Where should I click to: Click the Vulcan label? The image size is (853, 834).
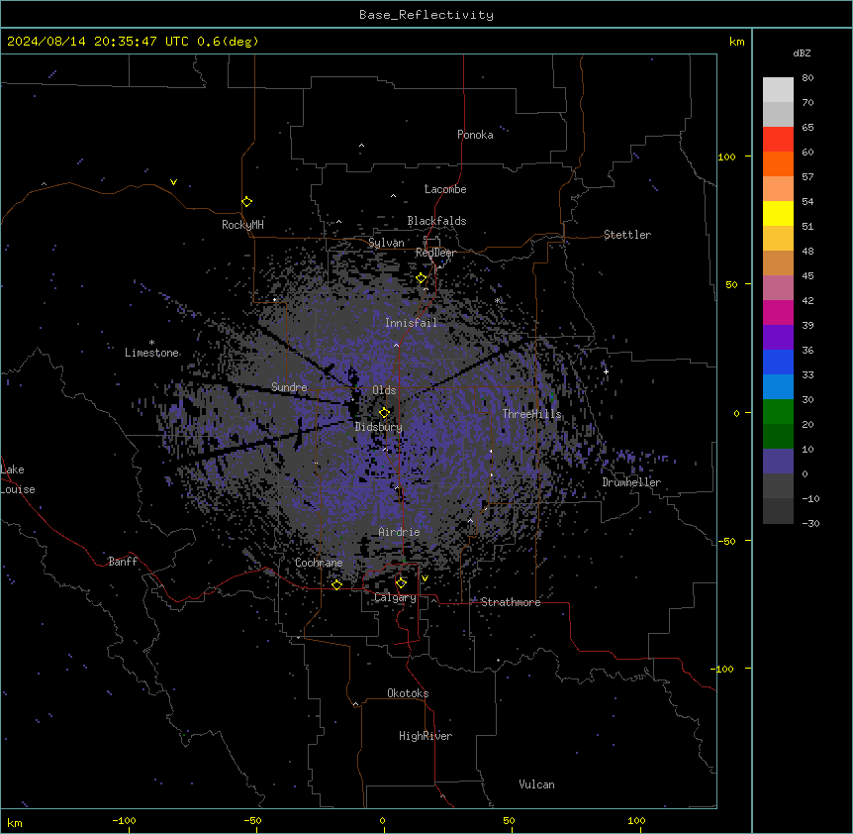(x=536, y=784)
